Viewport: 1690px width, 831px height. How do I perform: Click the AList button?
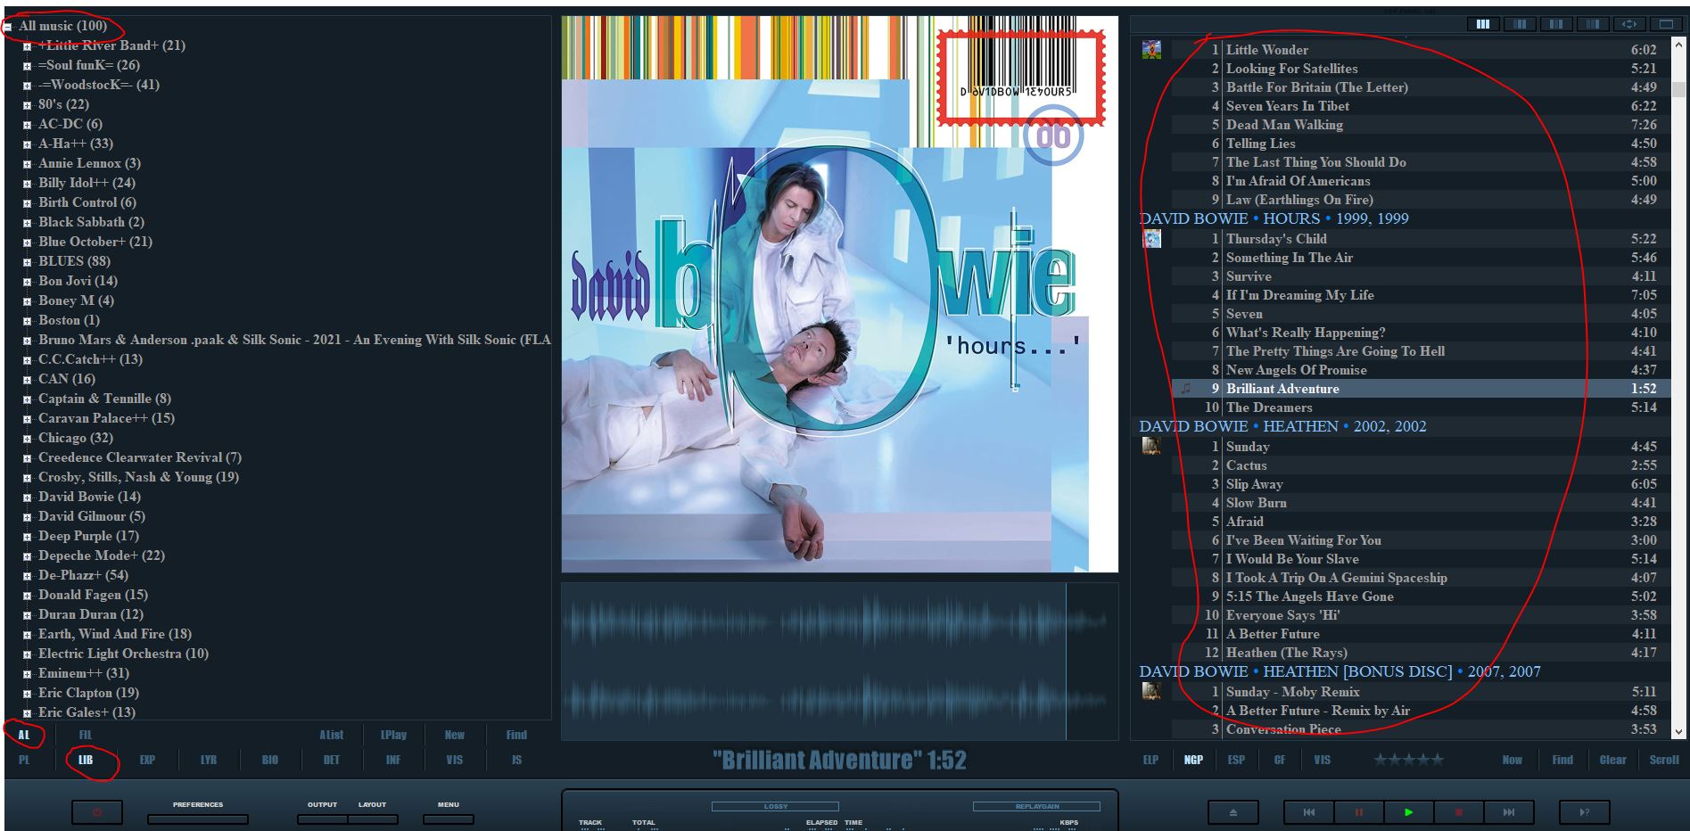332,735
